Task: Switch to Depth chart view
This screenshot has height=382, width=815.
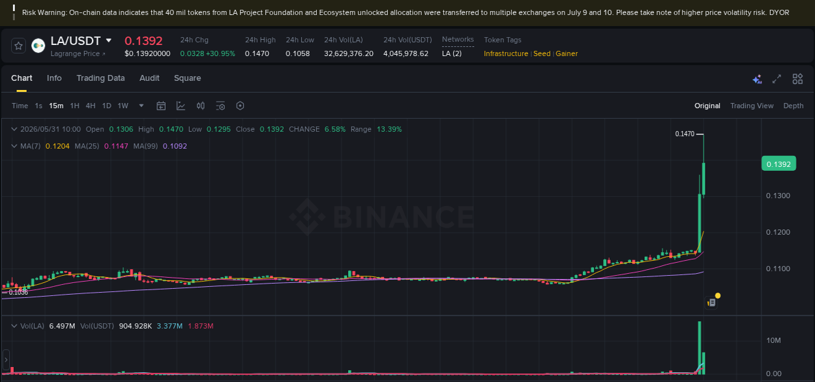Action: click(x=793, y=106)
